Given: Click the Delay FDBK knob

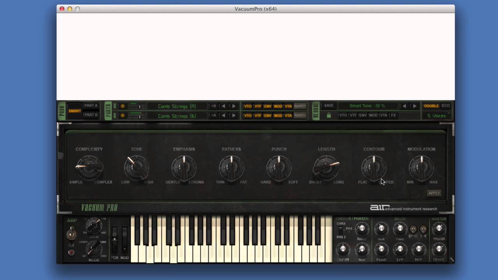Looking at the screenshot, I should [x=381, y=249].
